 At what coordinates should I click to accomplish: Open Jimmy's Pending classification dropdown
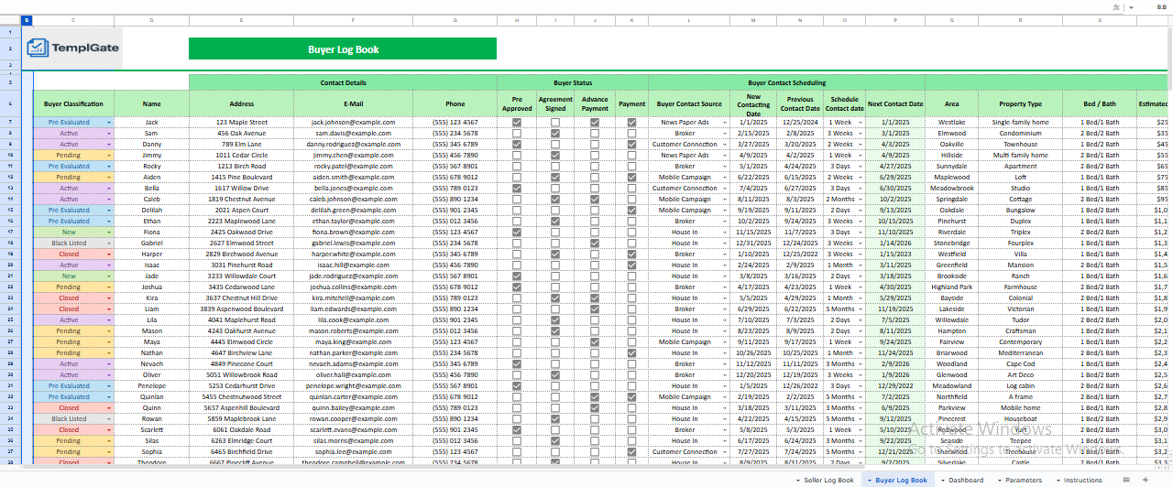pyautogui.click(x=109, y=155)
